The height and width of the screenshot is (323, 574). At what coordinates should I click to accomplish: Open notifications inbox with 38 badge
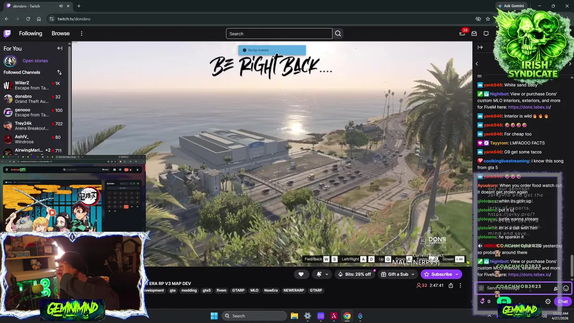click(462, 33)
